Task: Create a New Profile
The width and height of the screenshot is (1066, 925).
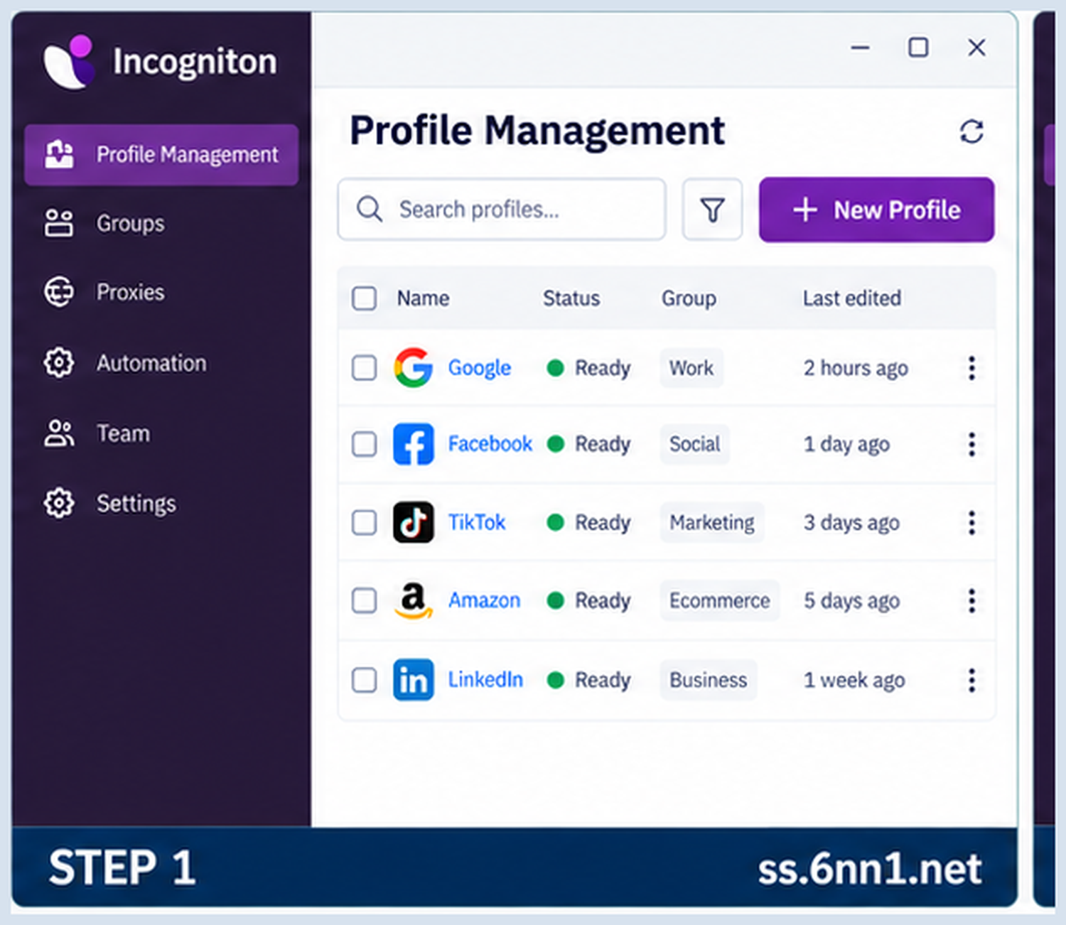Action: 876,210
